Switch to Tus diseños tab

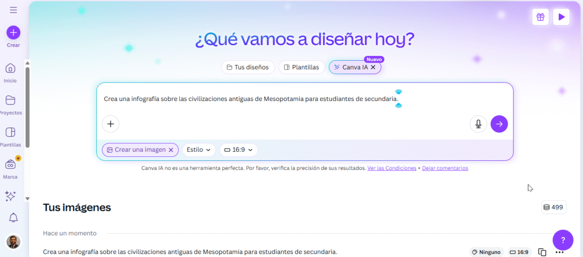(x=248, y=68)
